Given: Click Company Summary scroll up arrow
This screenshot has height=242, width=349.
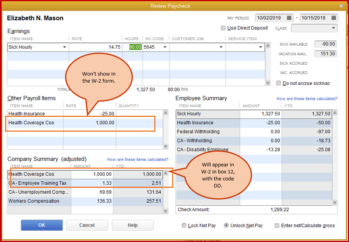Looking at the screenshot, I should [x=166, y=173].
